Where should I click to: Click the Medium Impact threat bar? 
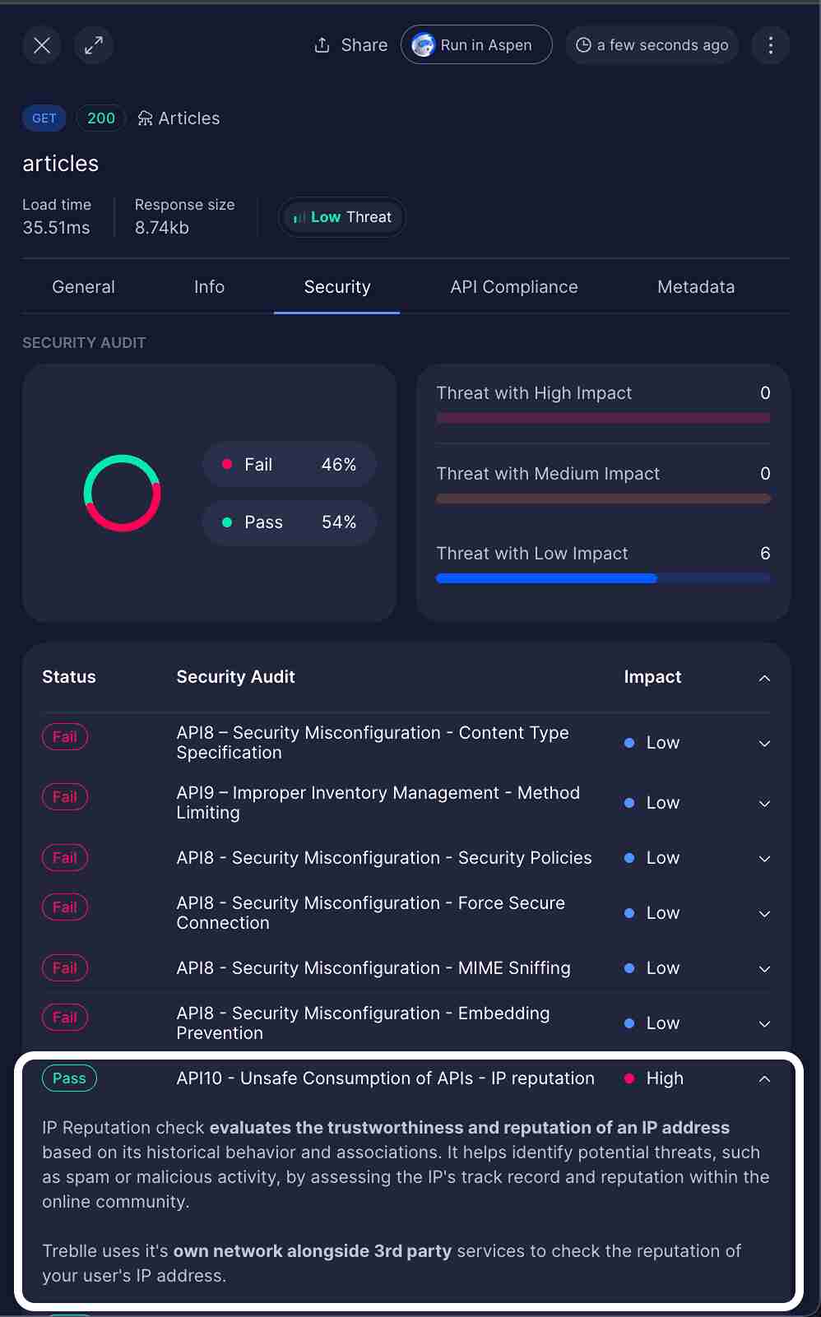click(x=603, y=499)
